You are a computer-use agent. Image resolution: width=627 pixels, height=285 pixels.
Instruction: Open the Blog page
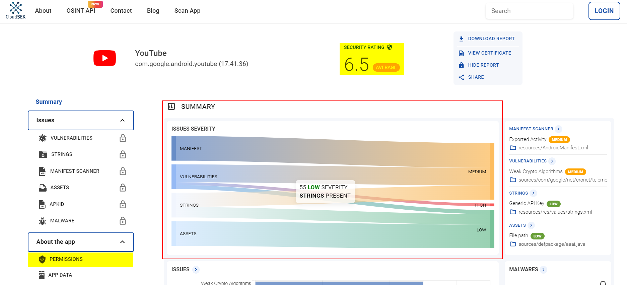coord(153,11)
